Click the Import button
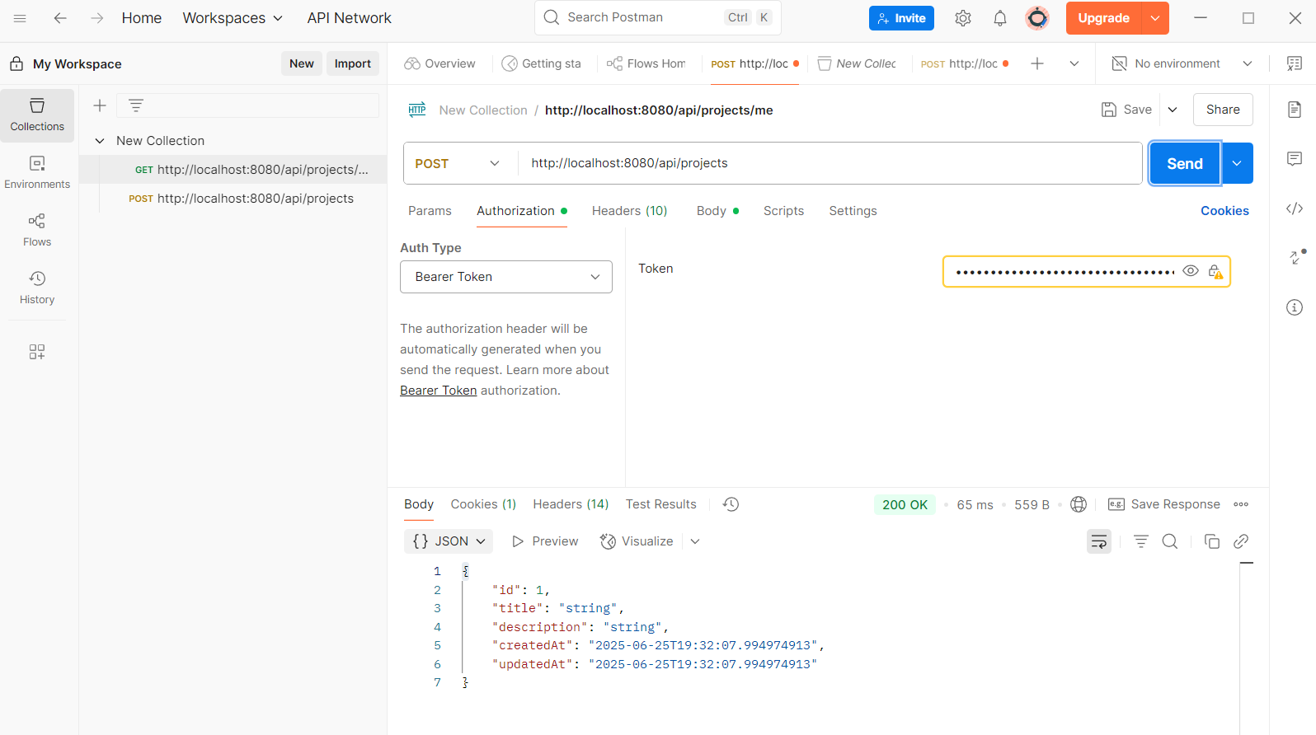Screen dimensions: 1316x735 [x=353, y=63]
